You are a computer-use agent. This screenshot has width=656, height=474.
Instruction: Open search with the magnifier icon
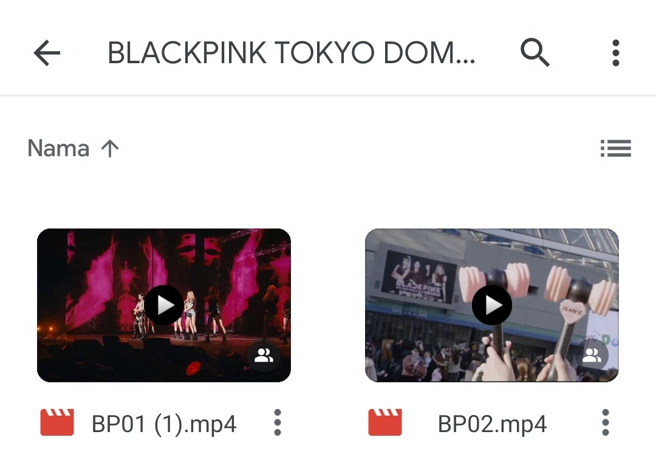(x=535, y=52)
